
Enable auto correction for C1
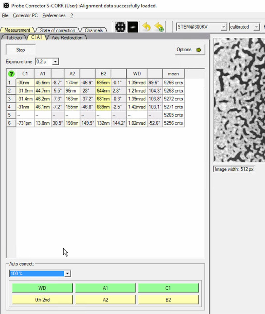[168, 288]
